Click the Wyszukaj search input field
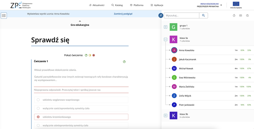The image size is (254, 129). (182, 16)
